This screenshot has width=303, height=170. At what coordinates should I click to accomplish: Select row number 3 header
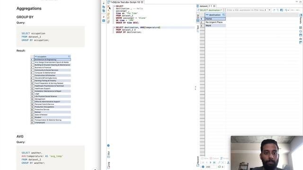click(202, 25)
